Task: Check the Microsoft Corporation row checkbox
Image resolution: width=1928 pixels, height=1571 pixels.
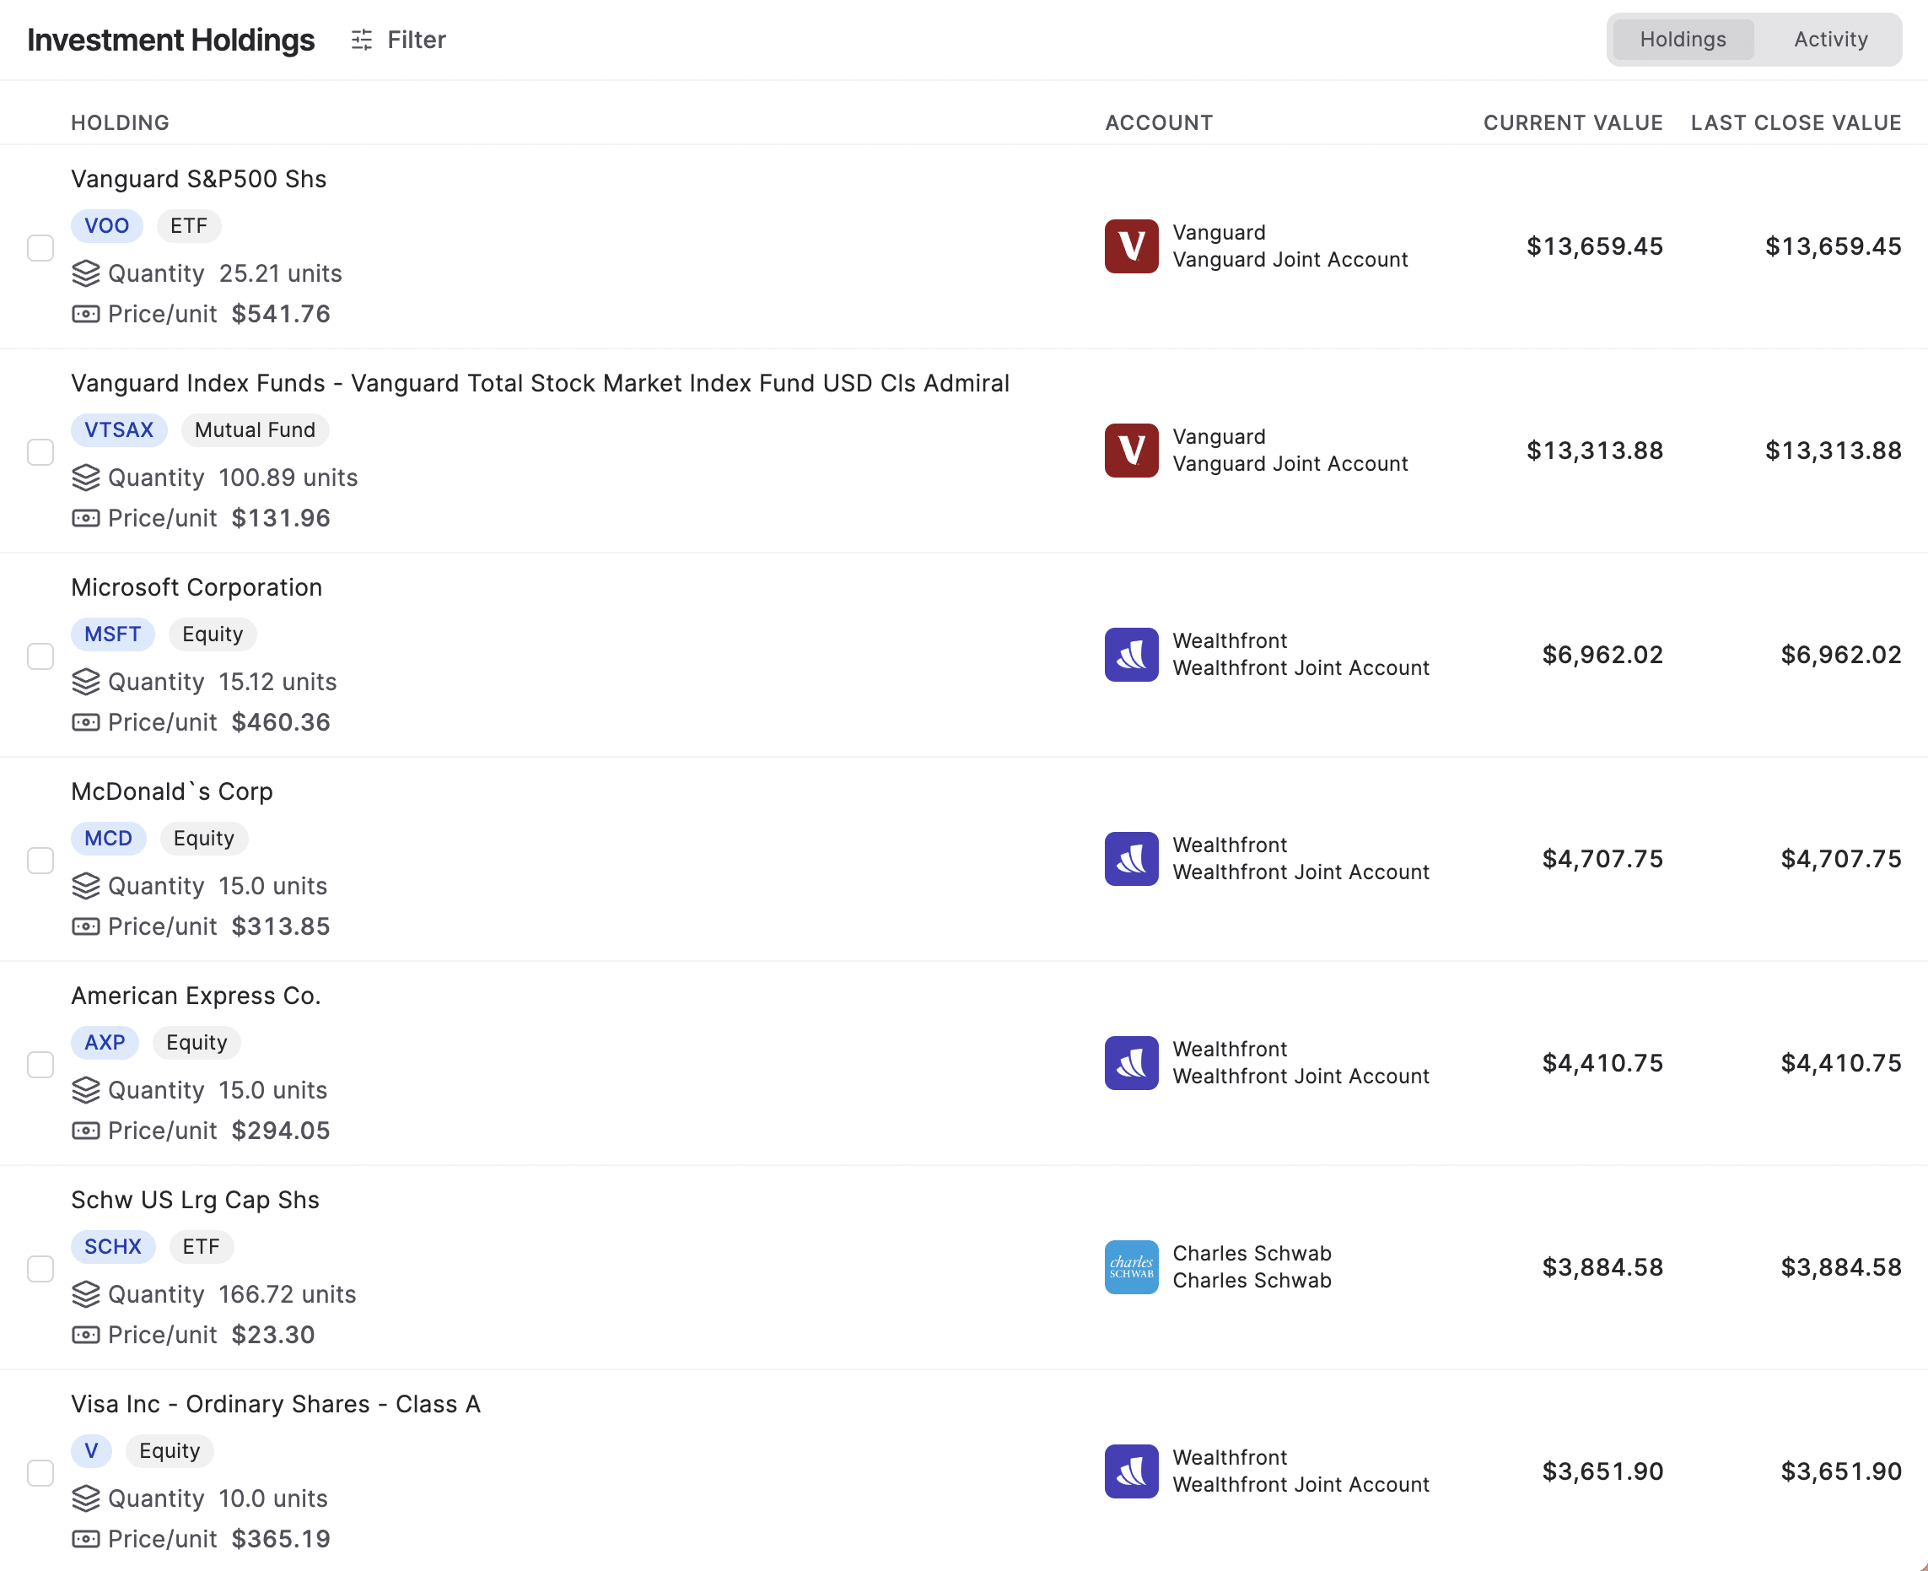Action: pos(40,656)
